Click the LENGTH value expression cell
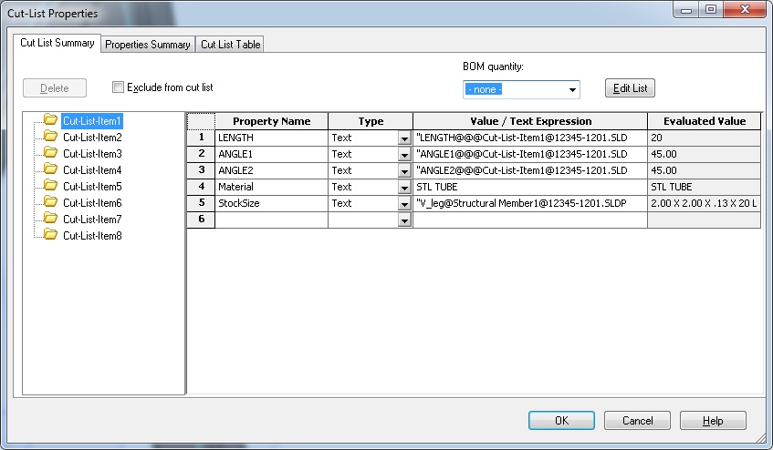The height and width of the screenshot is (450, 773). 530,138
